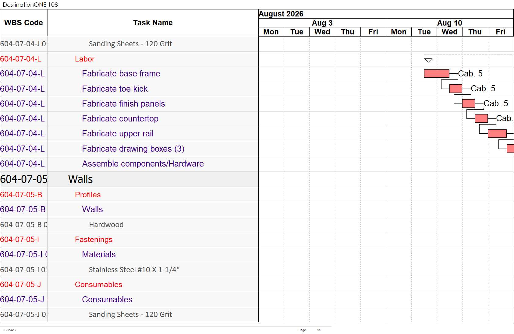
Task: Select the Task Name column header
Action: coord(153,23)
